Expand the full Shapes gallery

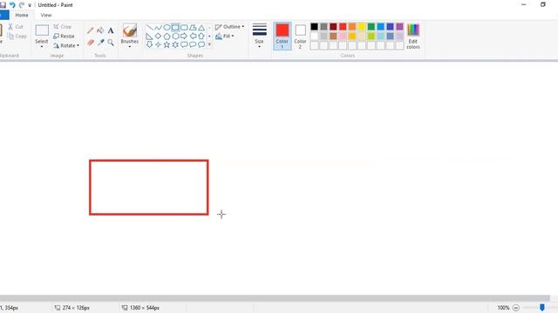[x=209, y=44]
